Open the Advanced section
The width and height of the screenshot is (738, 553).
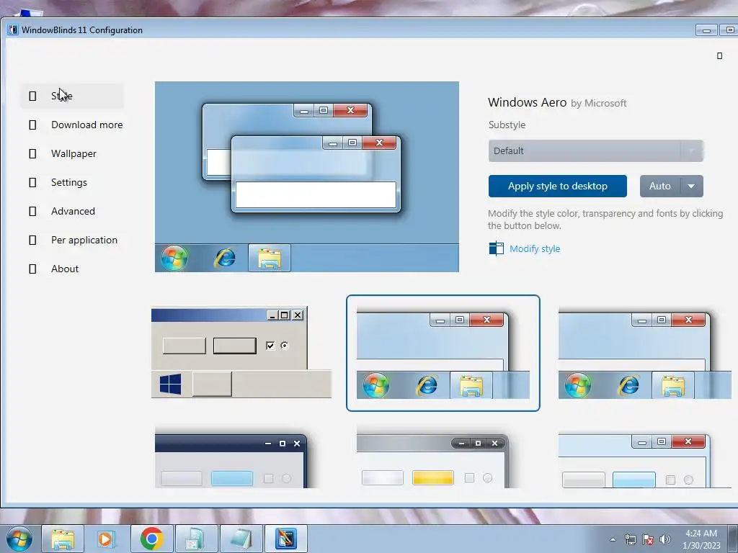click(x=72, y=211)
